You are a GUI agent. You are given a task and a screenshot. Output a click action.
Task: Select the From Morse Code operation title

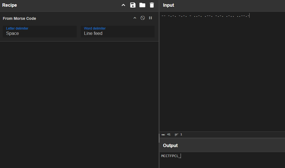coord(20,18)
